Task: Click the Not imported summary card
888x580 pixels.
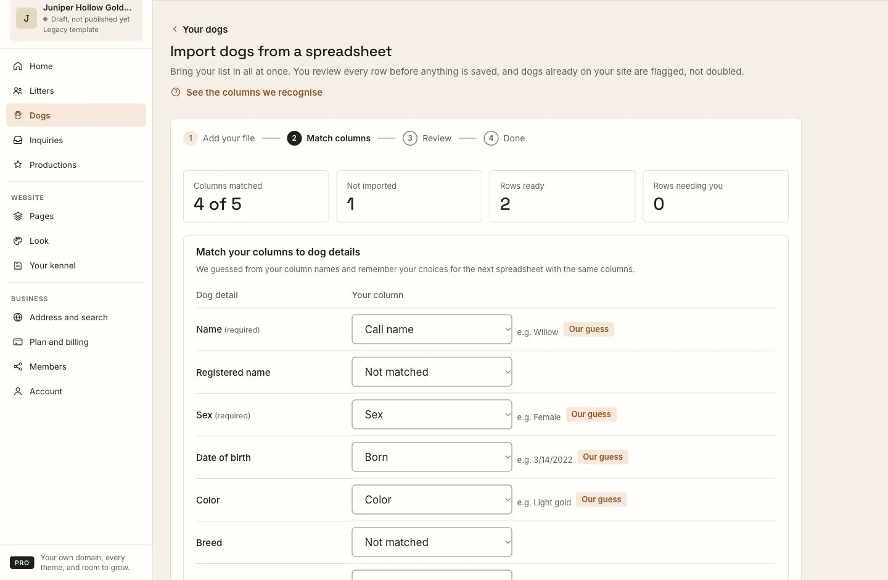Action: pyautogui.click(x=409, y=196)
